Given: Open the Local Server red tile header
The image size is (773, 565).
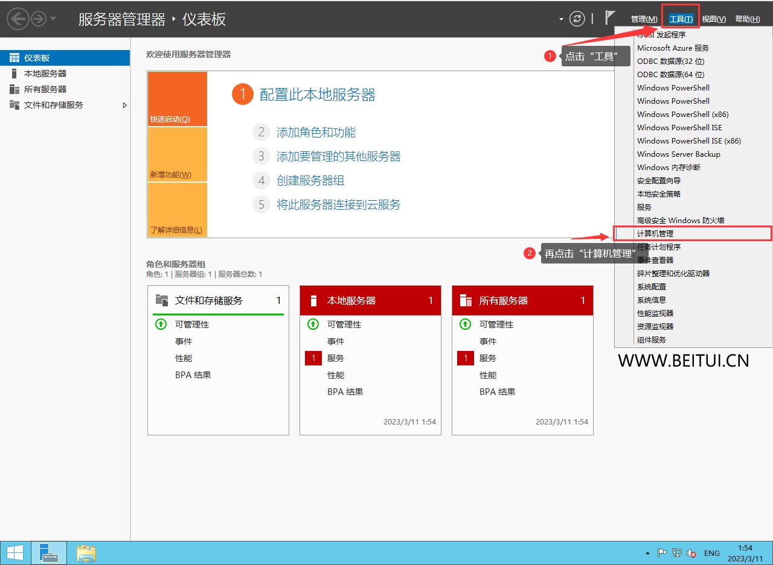Looking at the screenshot, I should click(x=370, y=300).
